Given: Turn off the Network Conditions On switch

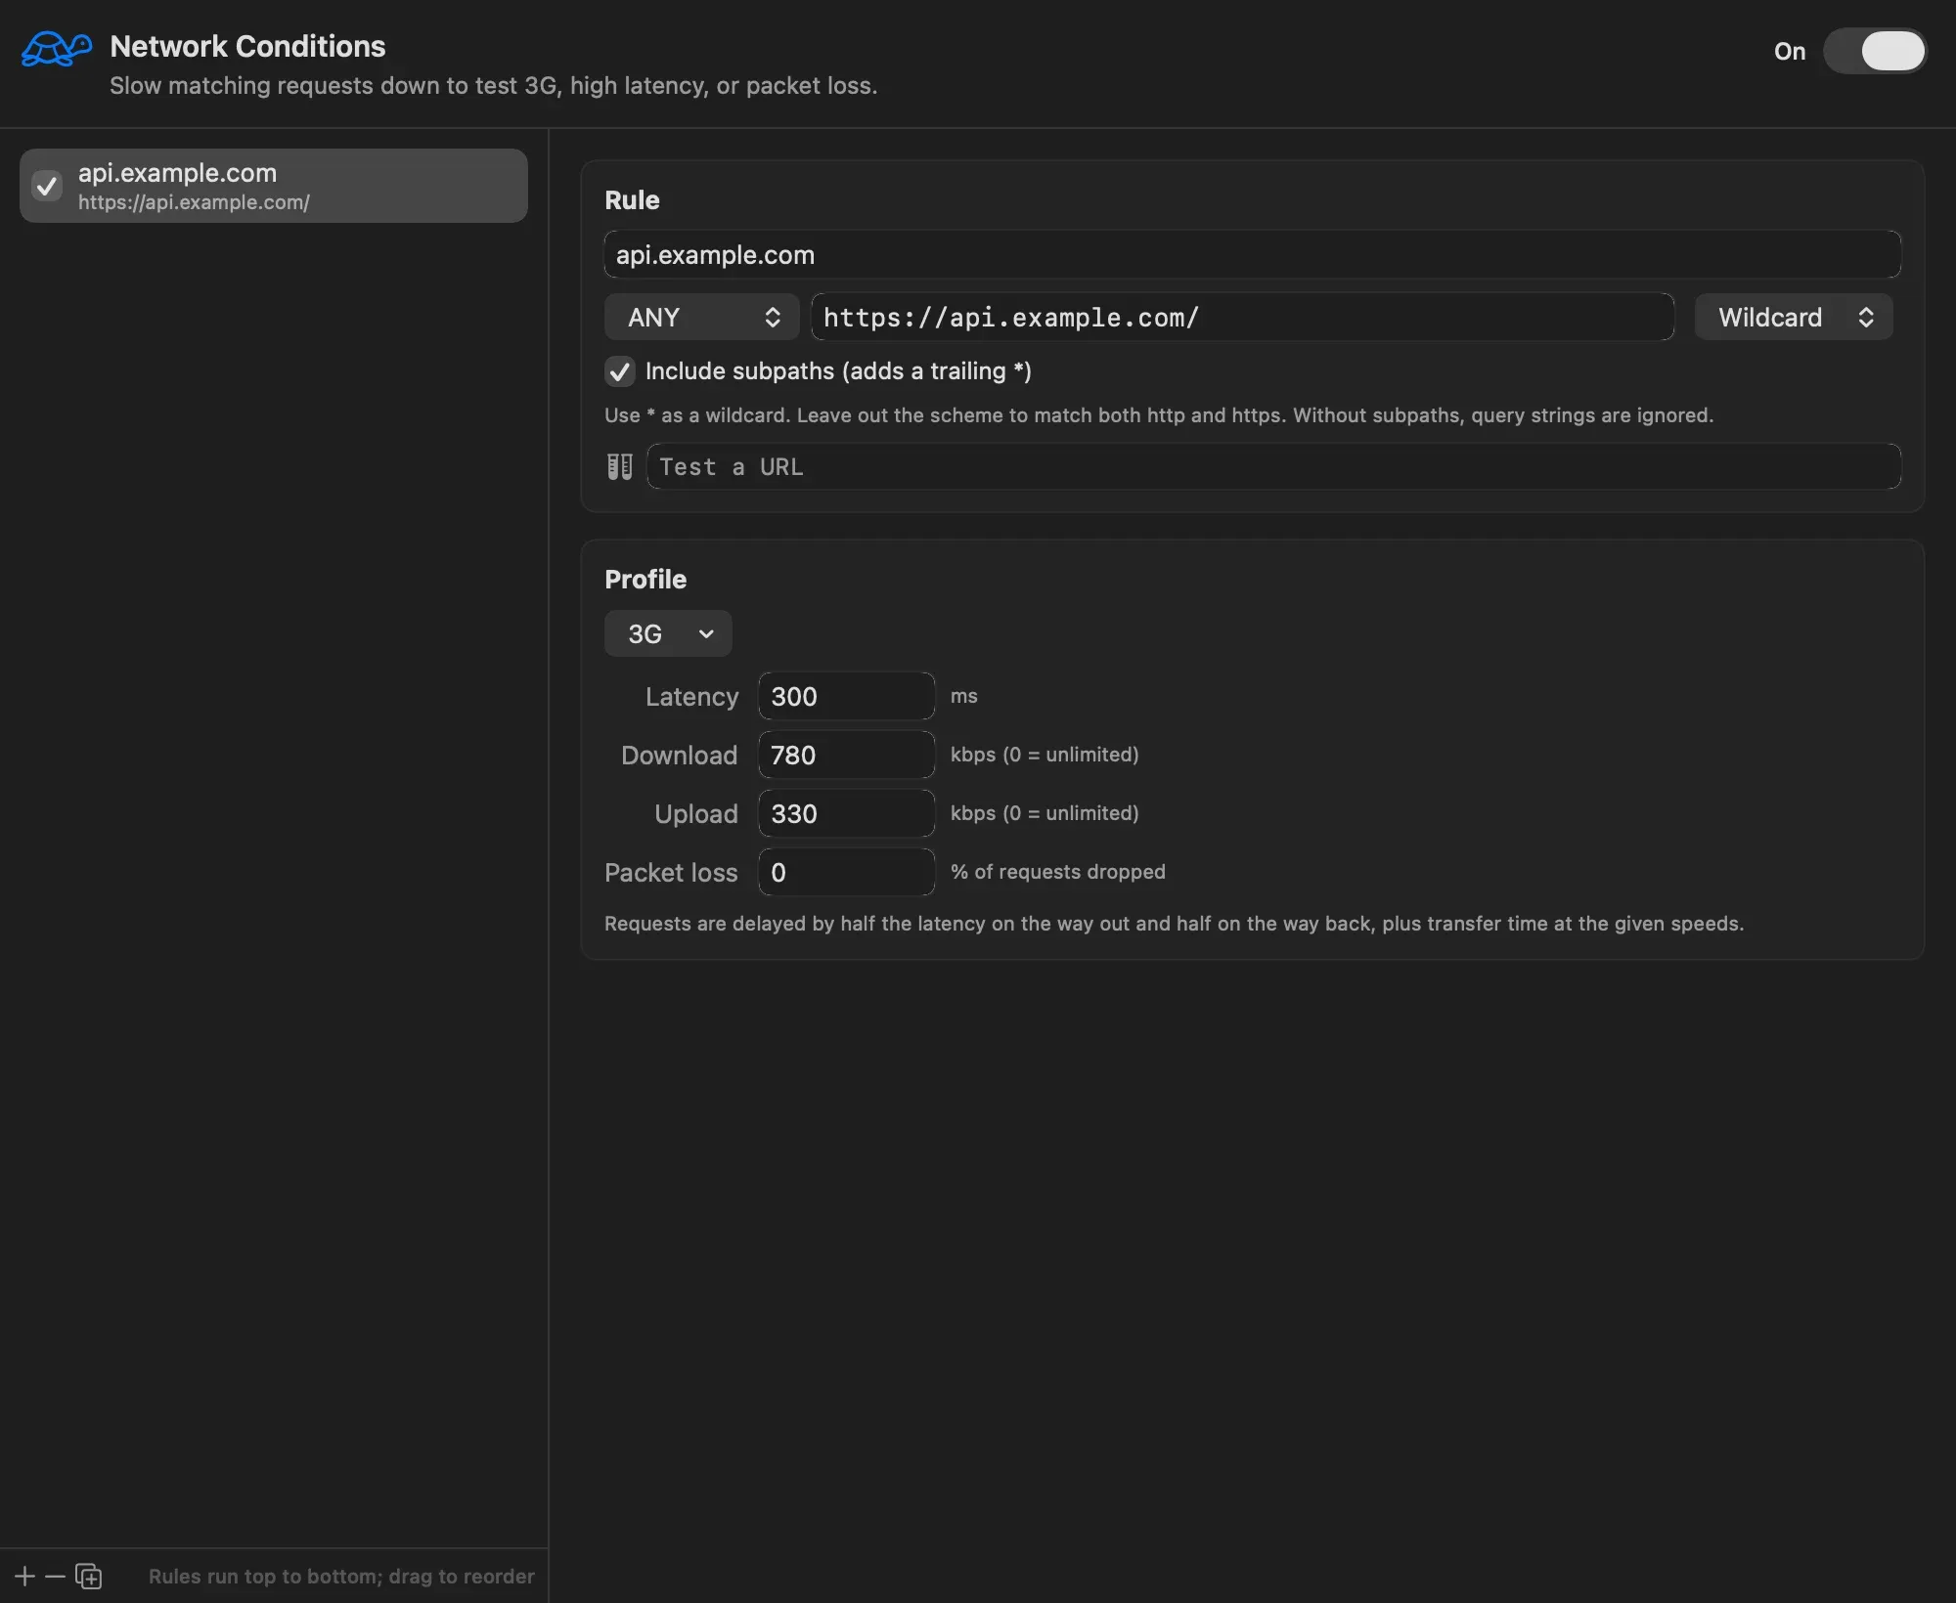Looking at the screenshot, I should pyautogui.click(x=1875, y=51).
